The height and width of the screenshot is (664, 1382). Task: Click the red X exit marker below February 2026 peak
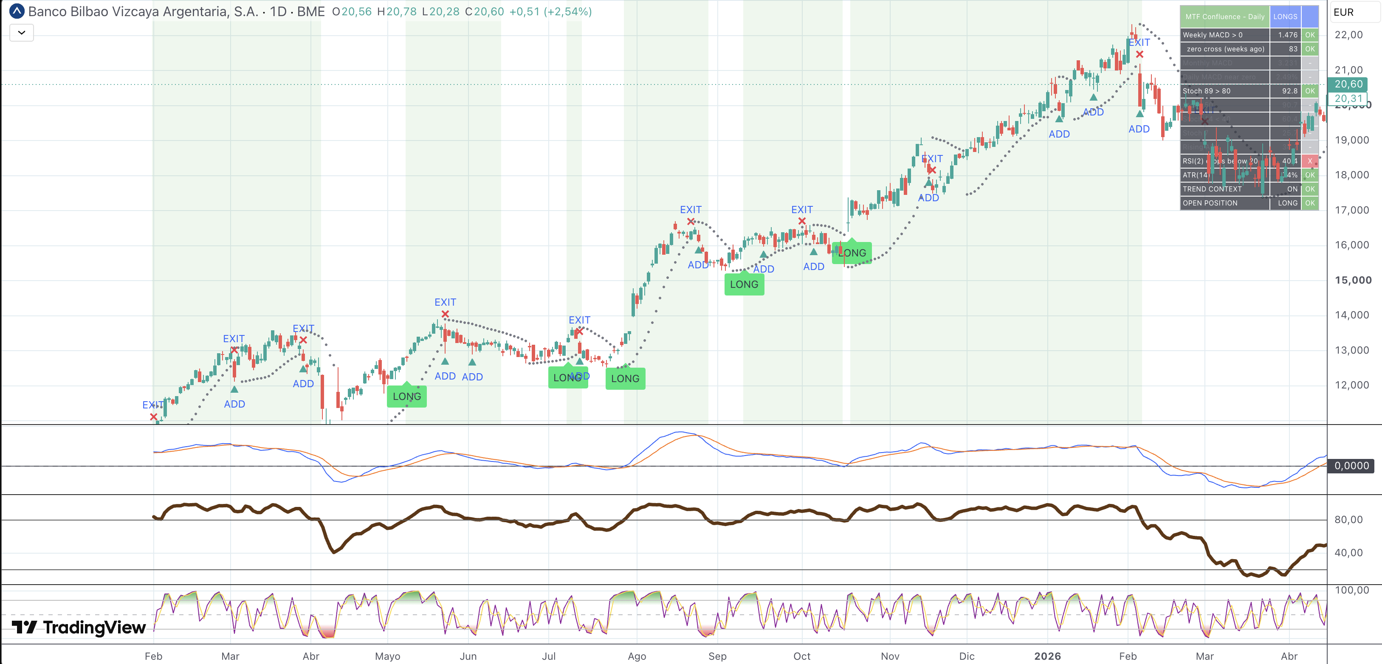(x=1139, y=54)
